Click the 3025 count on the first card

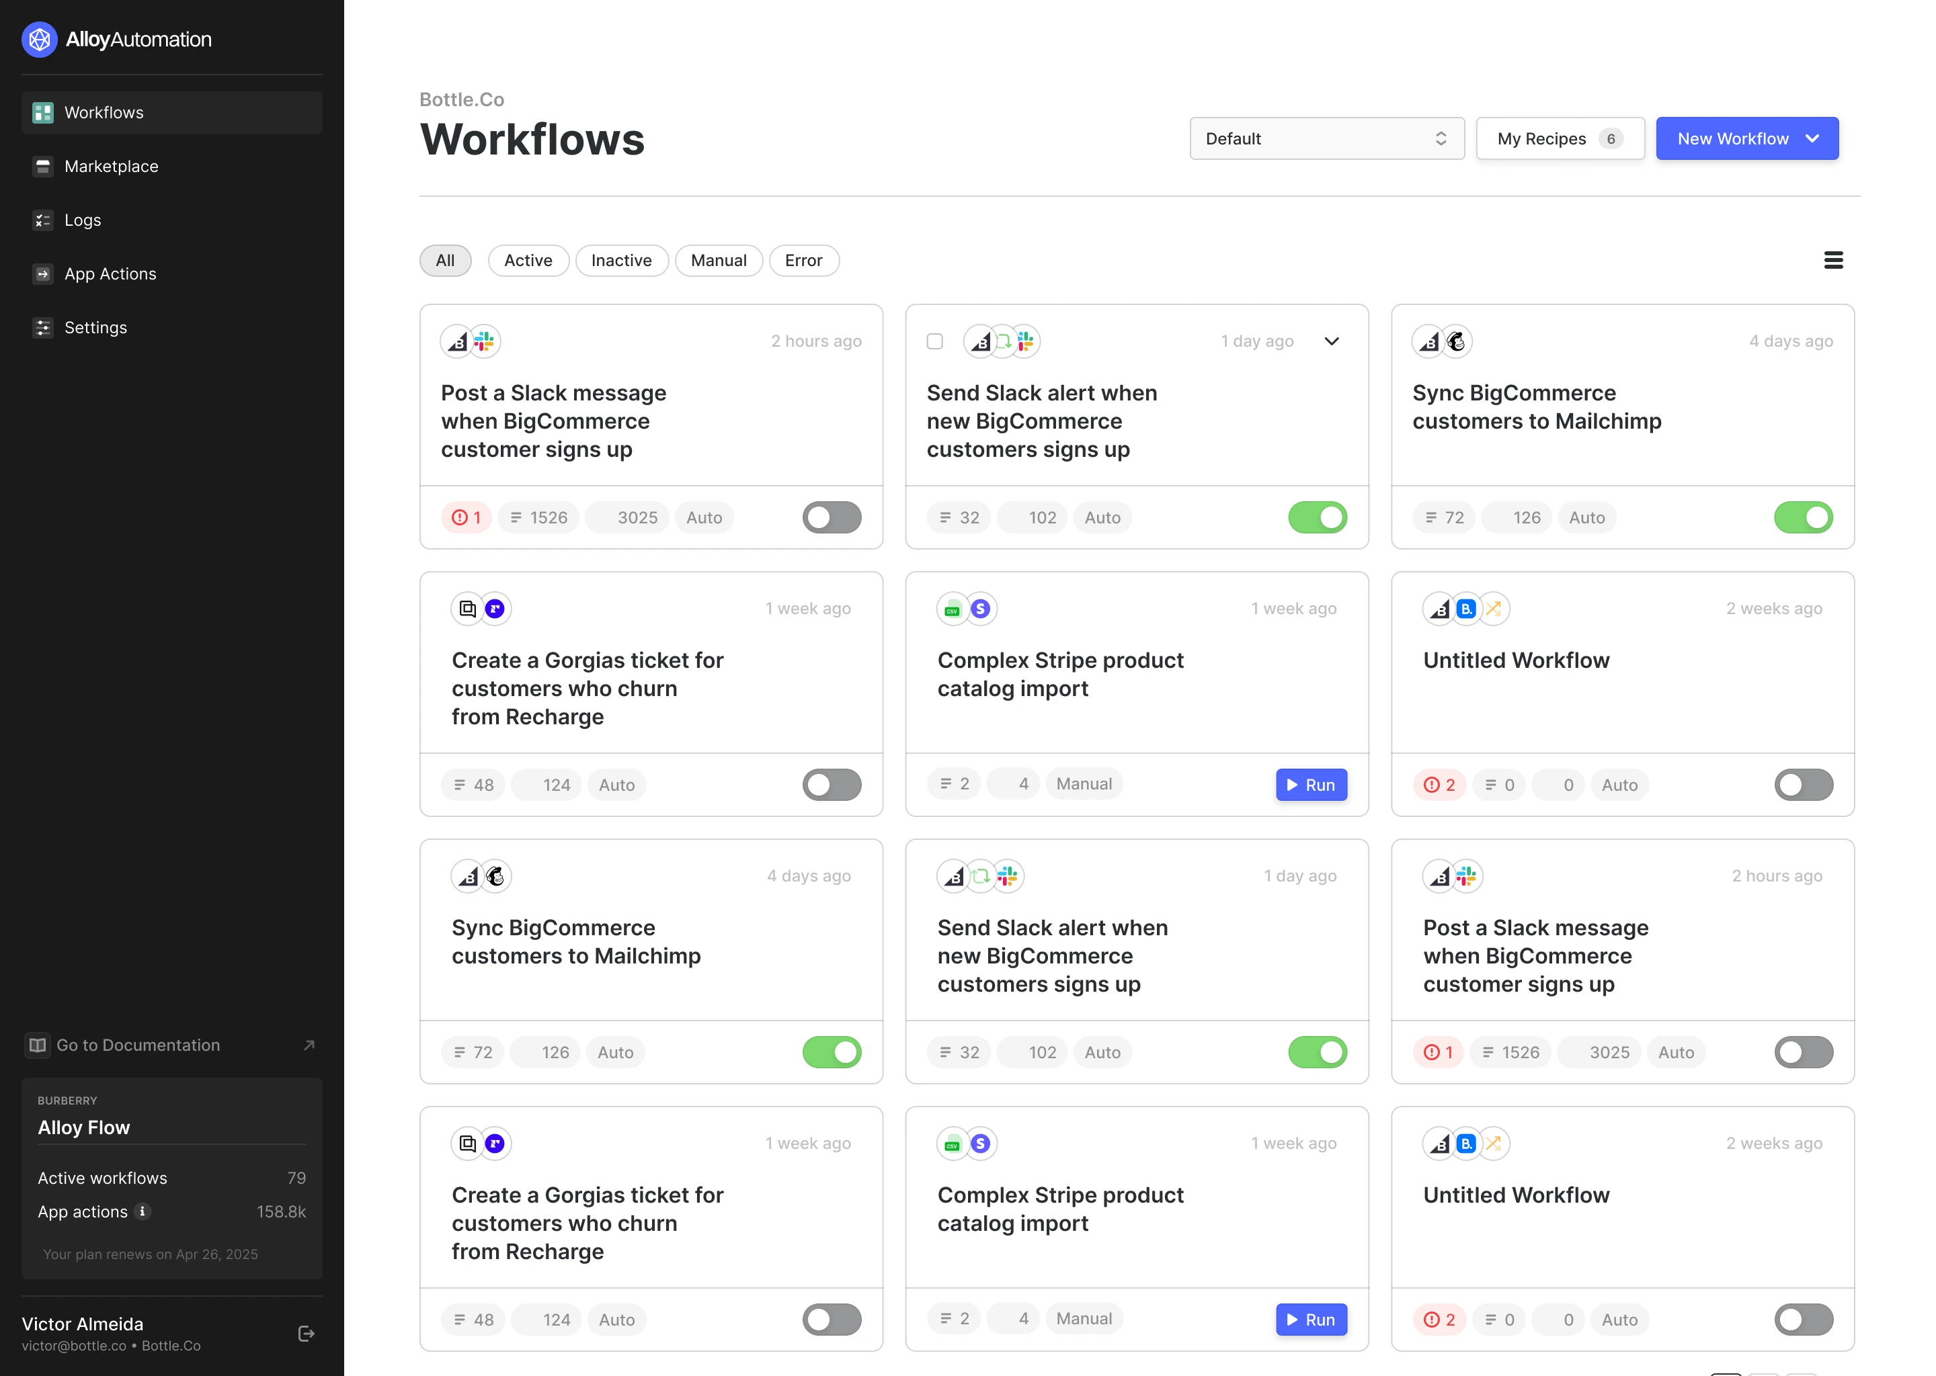[x=627, y=518]
